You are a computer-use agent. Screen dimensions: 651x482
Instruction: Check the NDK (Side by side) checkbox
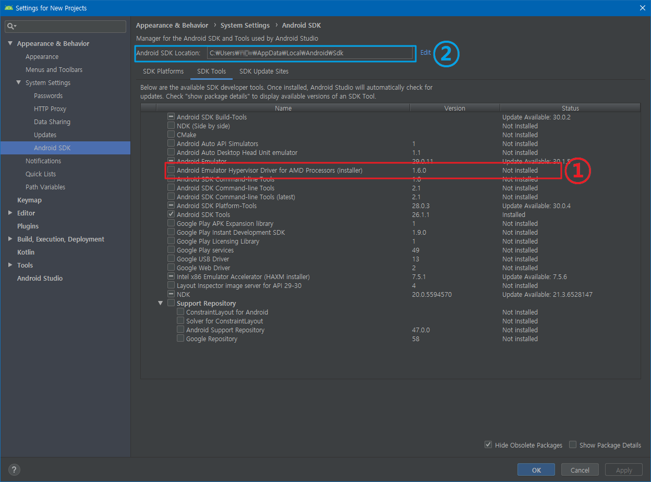(x=171, y=126)
